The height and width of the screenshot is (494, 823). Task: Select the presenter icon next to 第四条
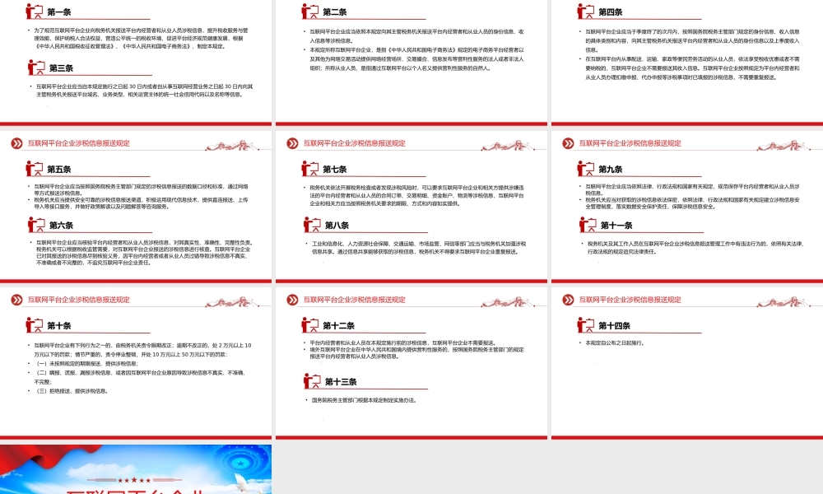click(586, 12)
